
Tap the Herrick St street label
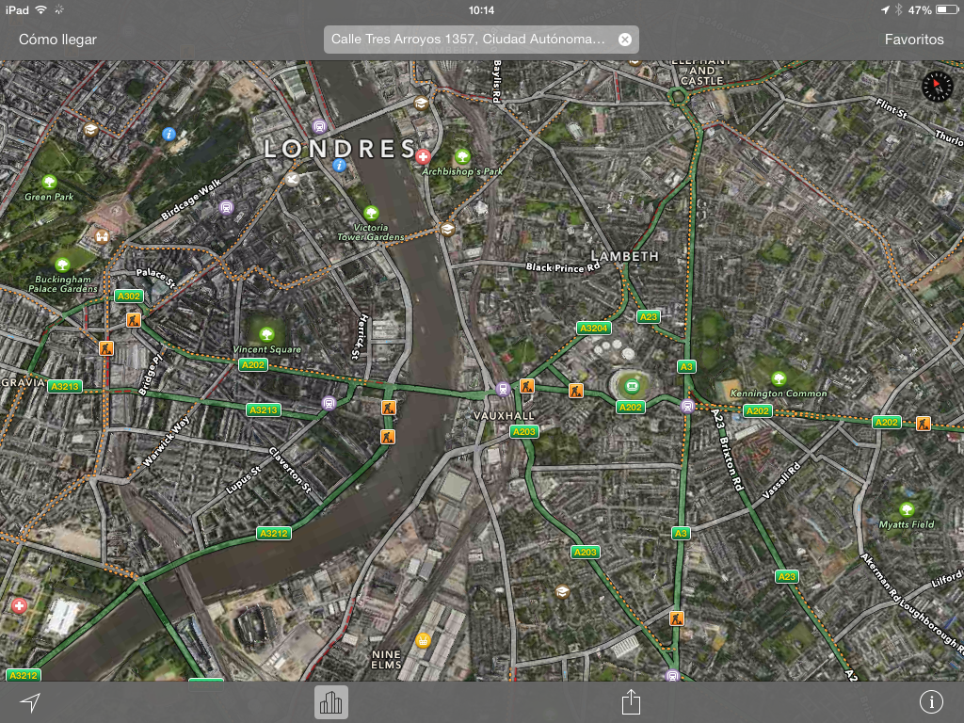click(359, 336)
